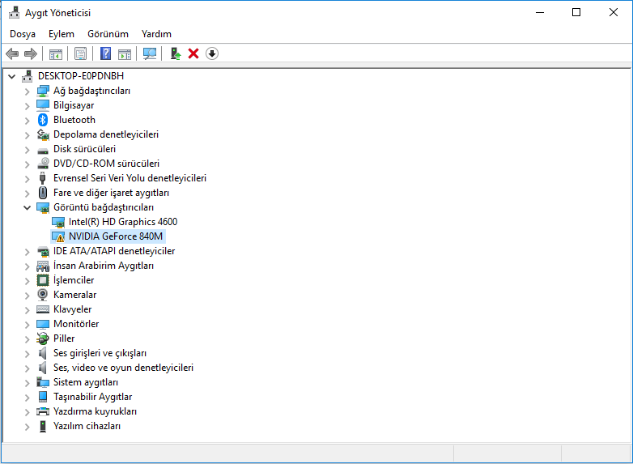Click the Forward arrow toolbar icon
Image resolution: width=633 pixels, height=464 pixels.
(x=31, y=53)
